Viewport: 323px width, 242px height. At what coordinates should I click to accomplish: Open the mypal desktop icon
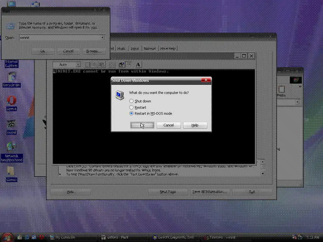pyautogui.click(x=12, y=127)
